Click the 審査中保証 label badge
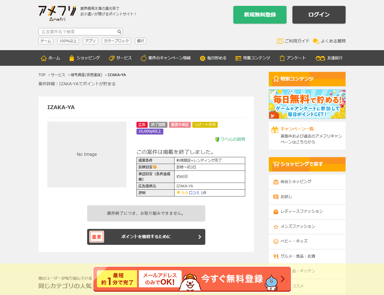 coord(180,125)
